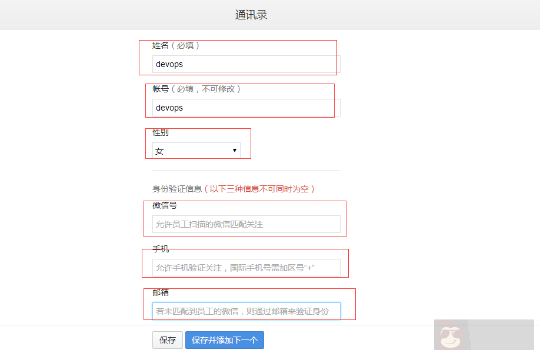Select the 姓名（必填）field label

175,45
